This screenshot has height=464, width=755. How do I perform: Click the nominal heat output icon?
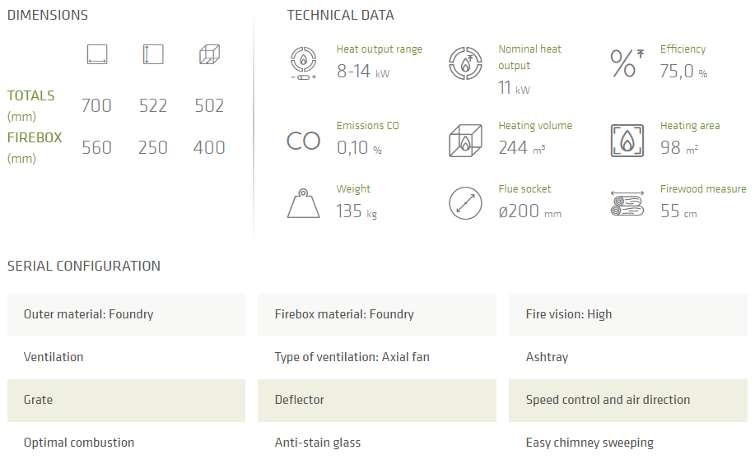click(x=465, y=63)
